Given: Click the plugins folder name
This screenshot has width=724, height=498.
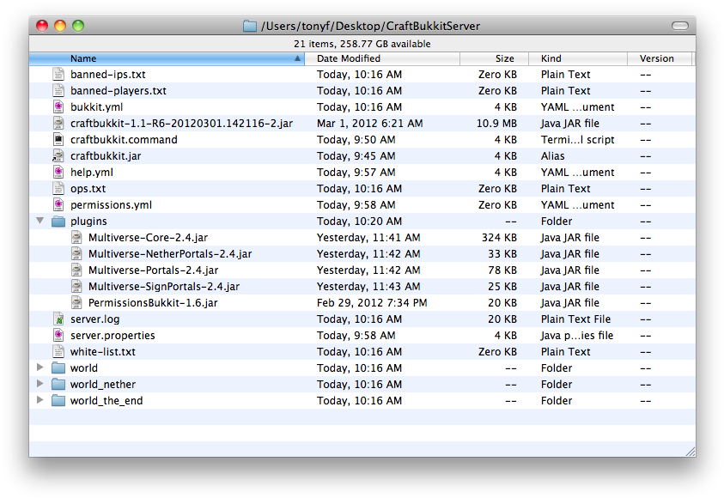Looking at the screenshot, I should pos(88,221).
